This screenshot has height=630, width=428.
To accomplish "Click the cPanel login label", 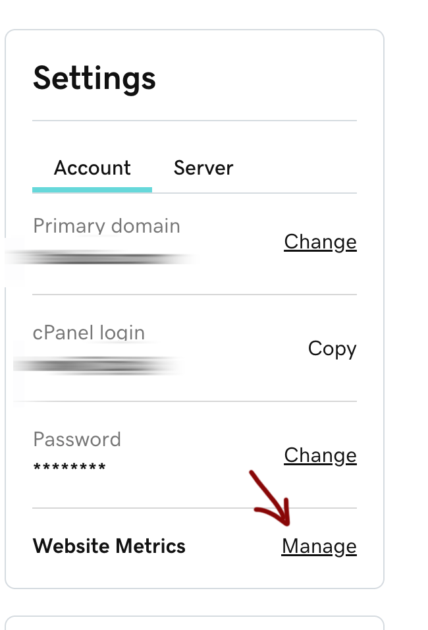I will (x=89, y=333).
